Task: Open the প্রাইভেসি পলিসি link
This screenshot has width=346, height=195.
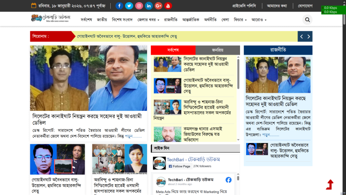Action: point(244,6)
